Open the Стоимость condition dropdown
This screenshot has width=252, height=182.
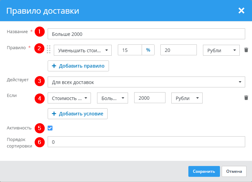pyautogui.click(x=69, y=98)
